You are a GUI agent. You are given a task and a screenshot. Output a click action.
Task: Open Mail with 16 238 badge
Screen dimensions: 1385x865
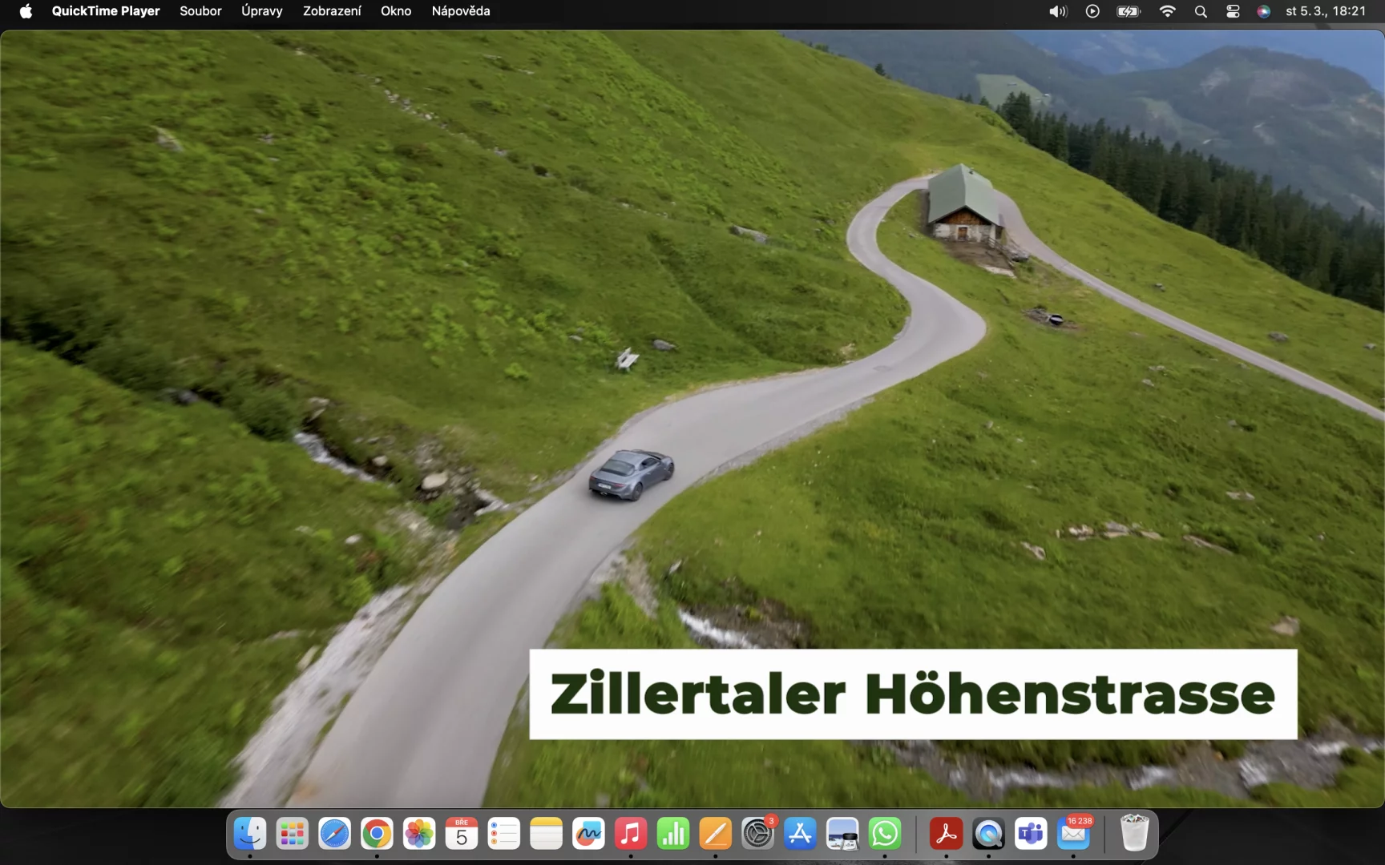(x=1073, y=835)
